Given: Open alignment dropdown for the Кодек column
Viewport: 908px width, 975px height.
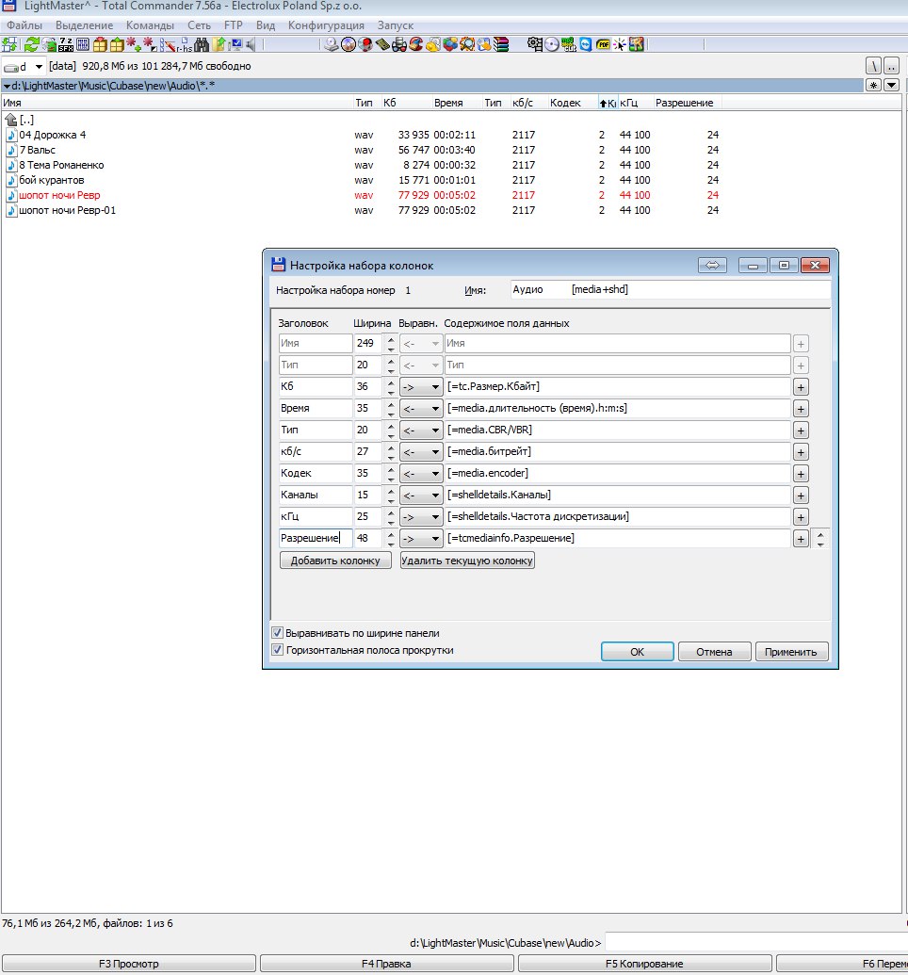Looking at the screenshot, I should 421,474.
